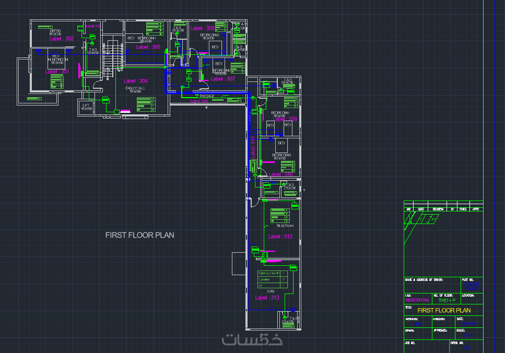This screenshot has height=353, width=505.
Task: Select the magenta 'Label : 301' text
Action: [x=57, y=72]
